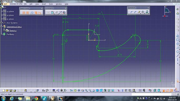
Task: Select yz plane in the tree
Action: tap(10, 15)
